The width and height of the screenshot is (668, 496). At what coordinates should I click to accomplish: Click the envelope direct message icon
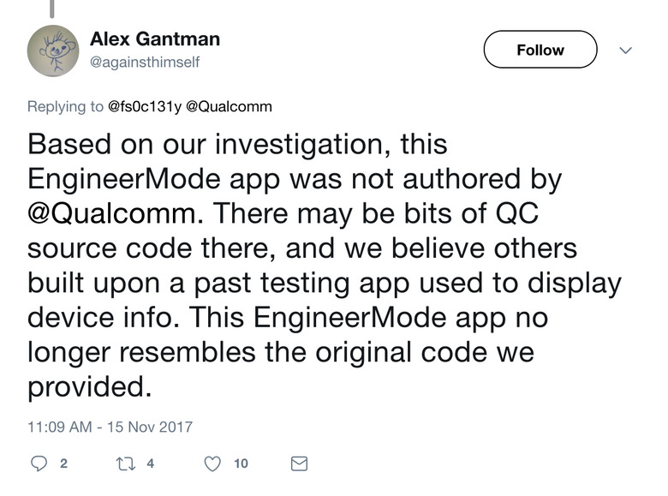pos(299,463)
